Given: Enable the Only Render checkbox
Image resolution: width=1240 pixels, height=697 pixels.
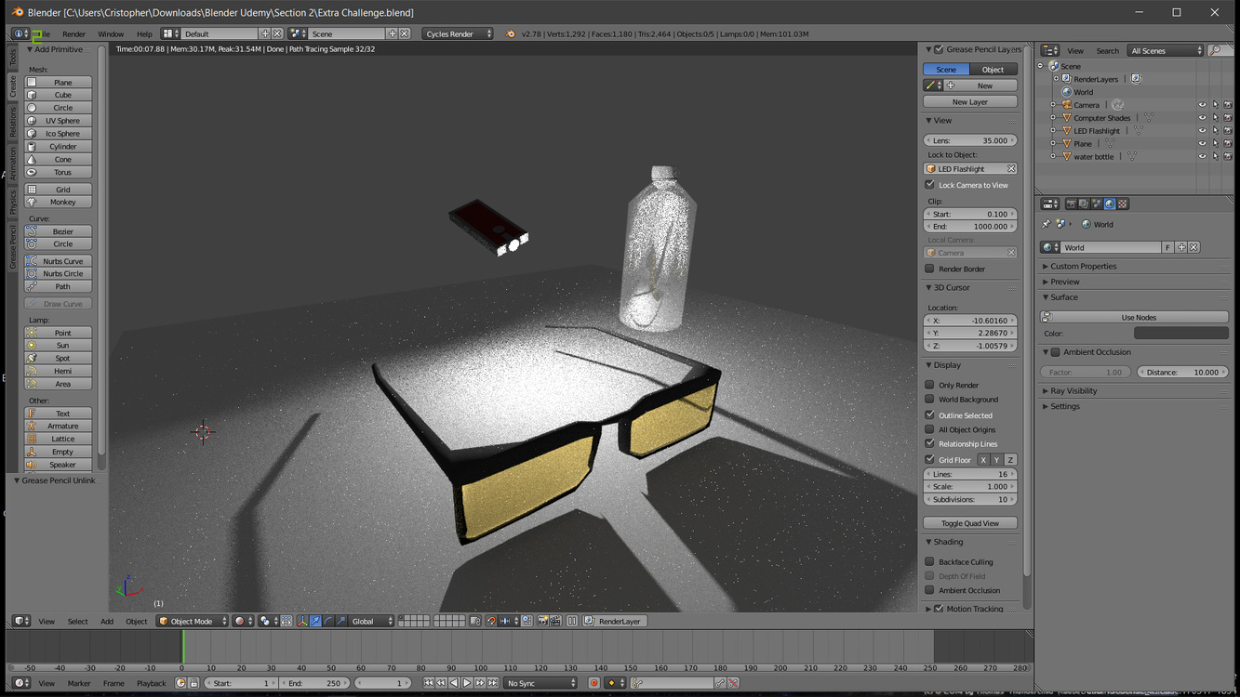Looking at the screenshot, I should [x=929, y=385].
